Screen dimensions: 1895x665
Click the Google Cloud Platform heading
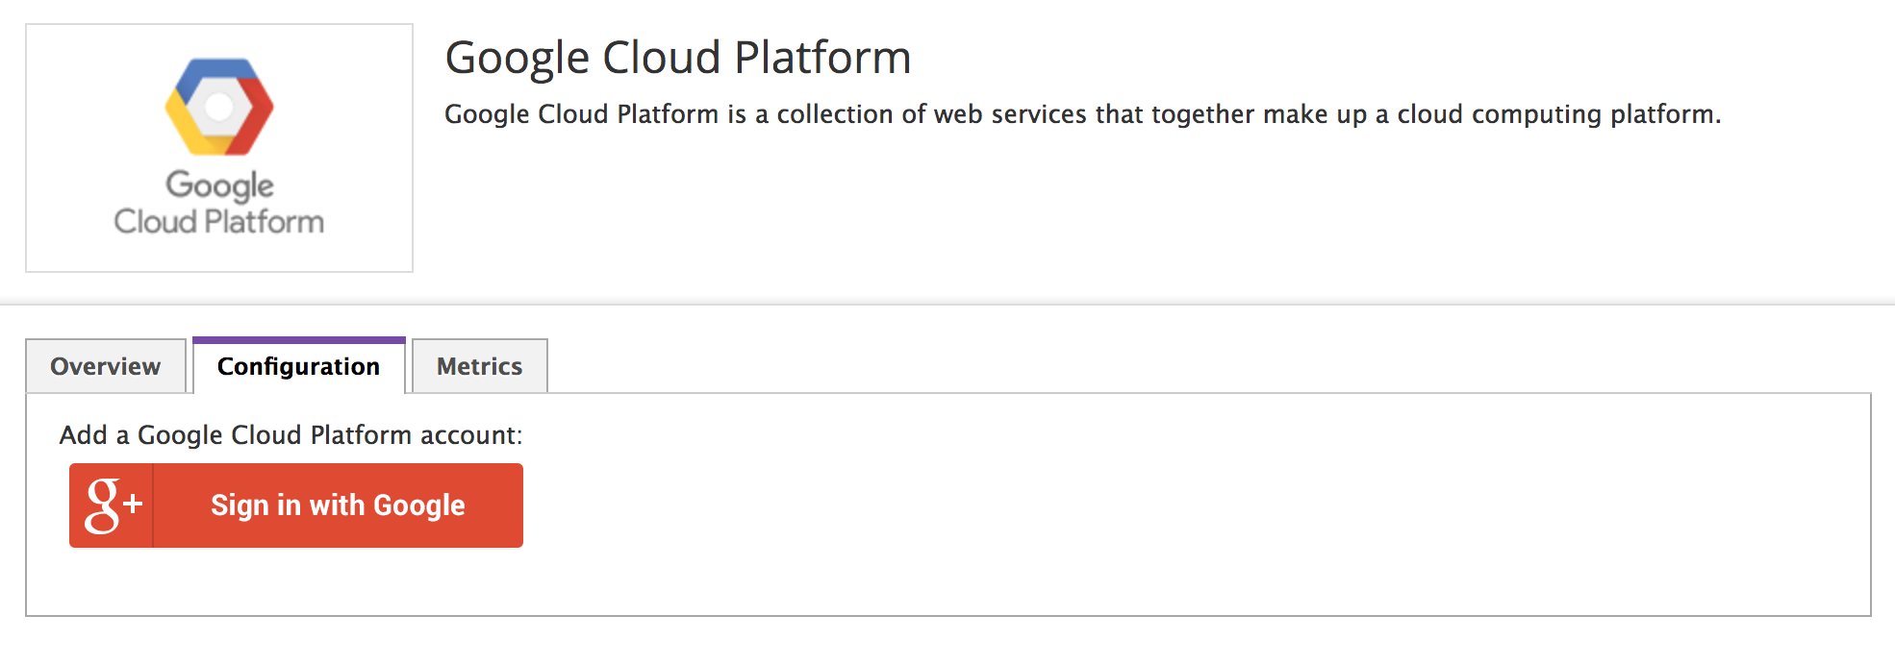(x=676, y=58)
